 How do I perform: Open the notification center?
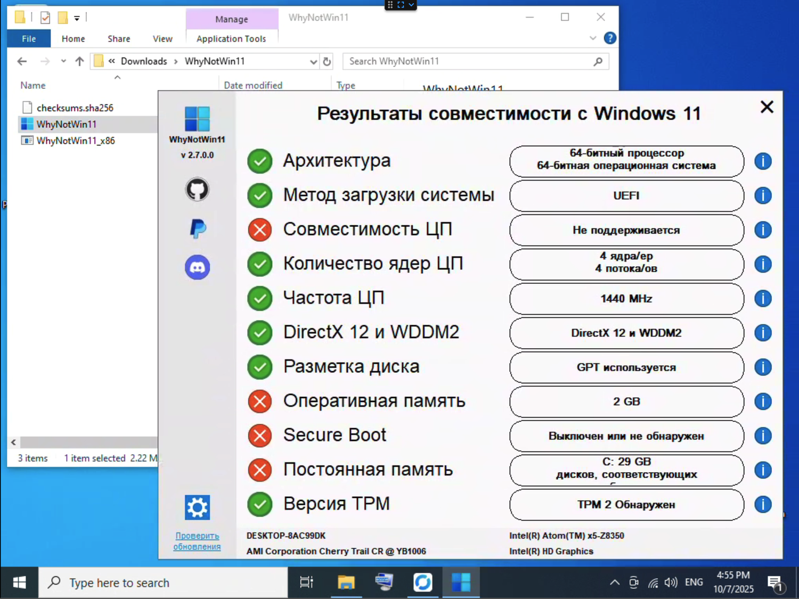(776, 584)
